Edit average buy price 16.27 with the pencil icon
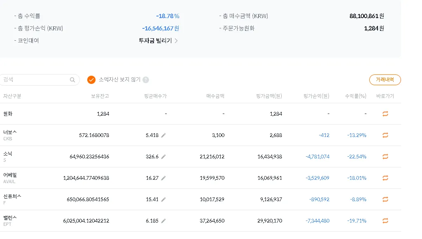 pos(163,178)
